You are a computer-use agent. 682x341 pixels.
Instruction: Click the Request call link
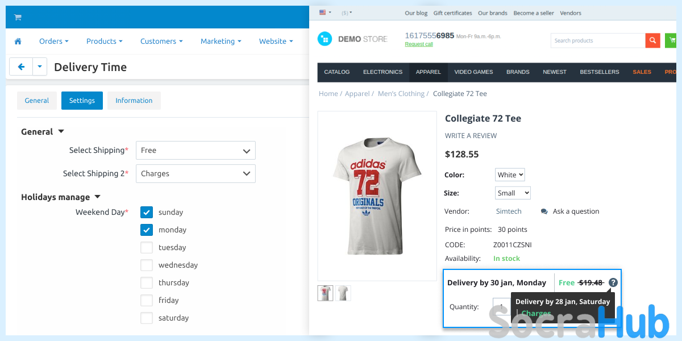pyautogui.click(x=418, y=44)
